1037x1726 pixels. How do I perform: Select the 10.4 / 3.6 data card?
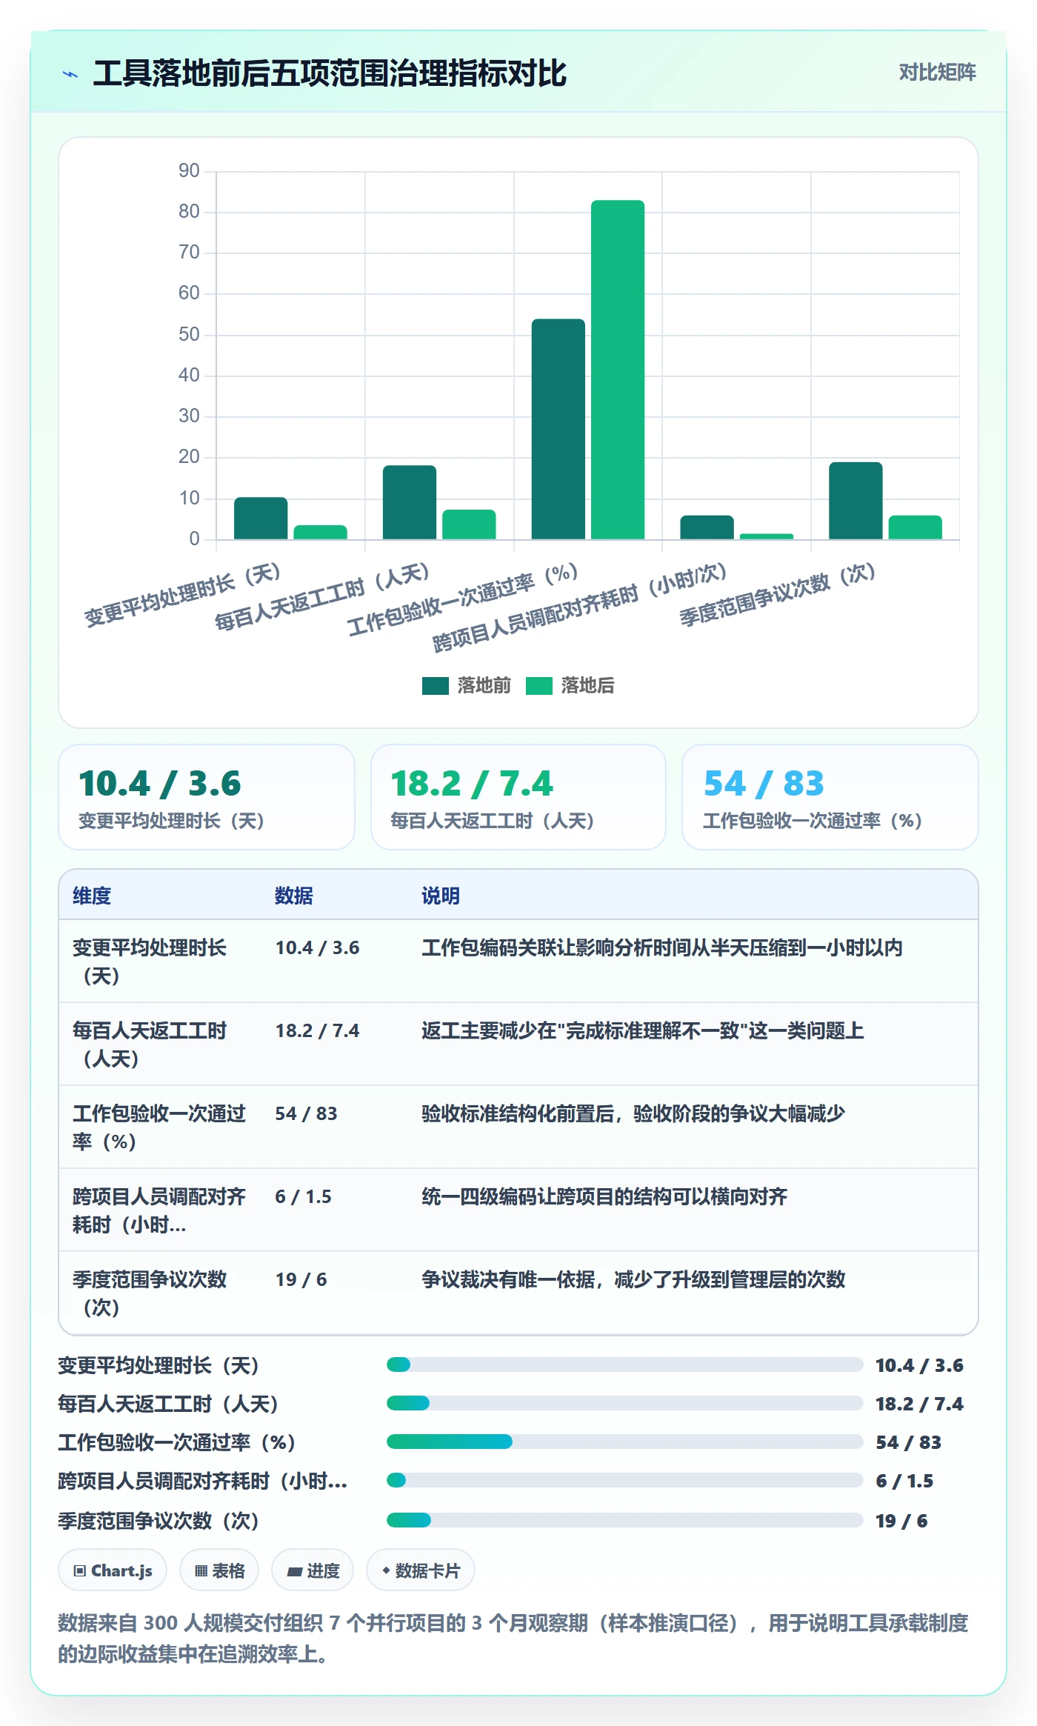pyautogui.click(x=207, y=797)
